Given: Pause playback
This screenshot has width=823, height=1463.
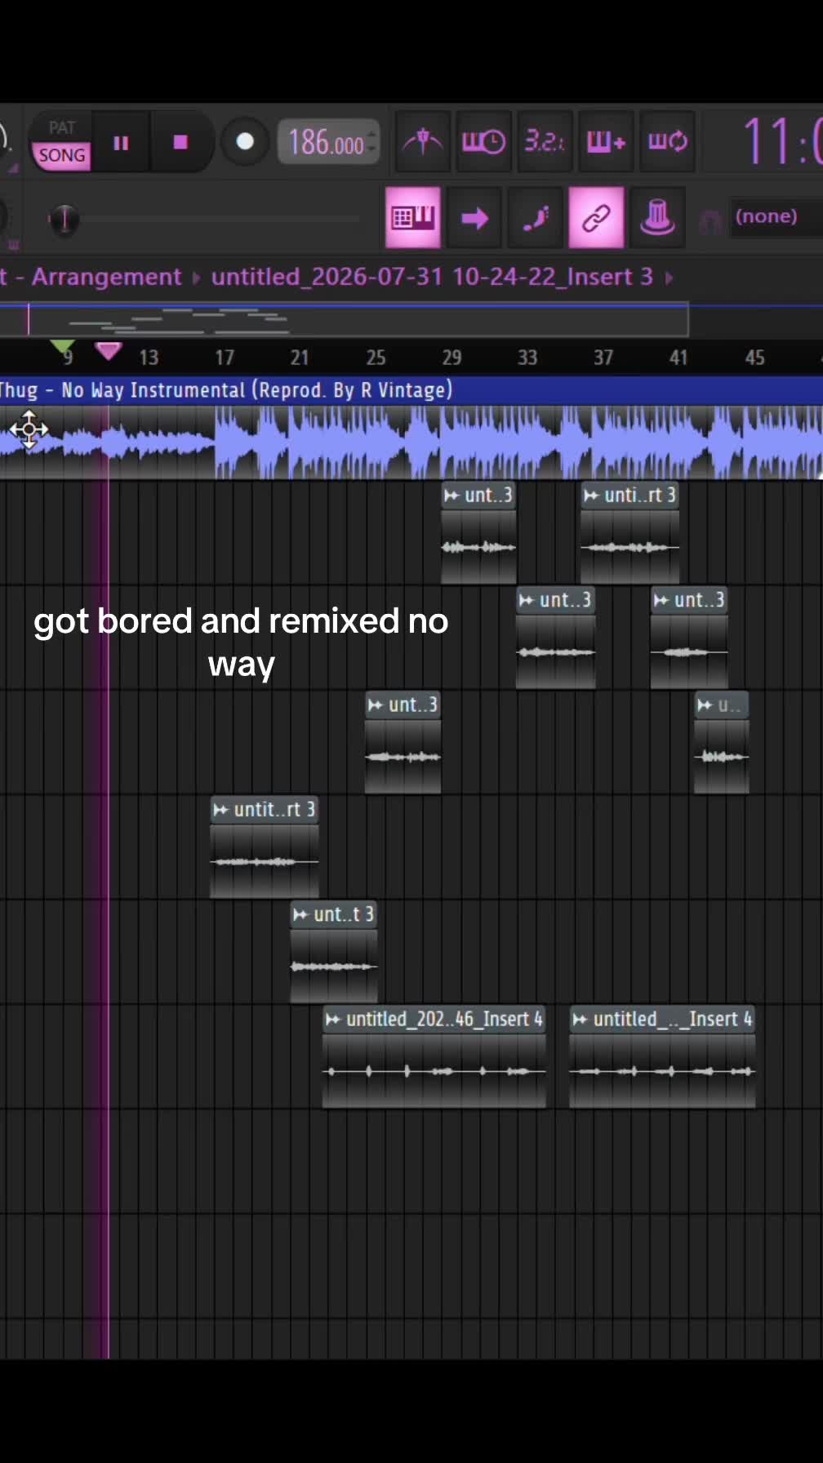Looking at the screenshot, I should click(x=121, y=143).
